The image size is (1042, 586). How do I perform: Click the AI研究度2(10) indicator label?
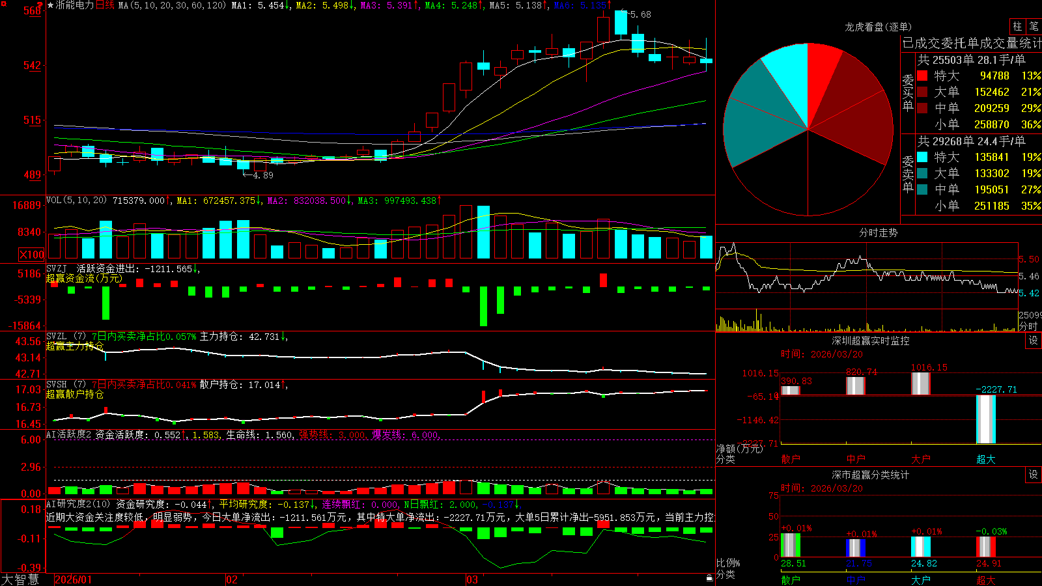pyautogui.click(x=78, y=504)
